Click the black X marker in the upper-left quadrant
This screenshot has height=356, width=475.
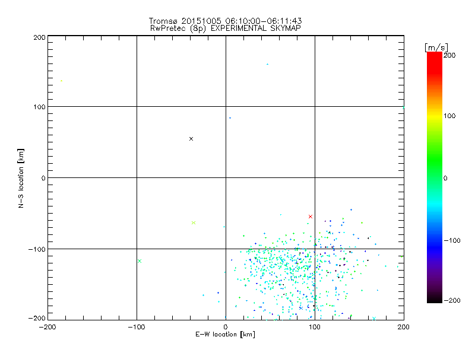pos(191,139)
